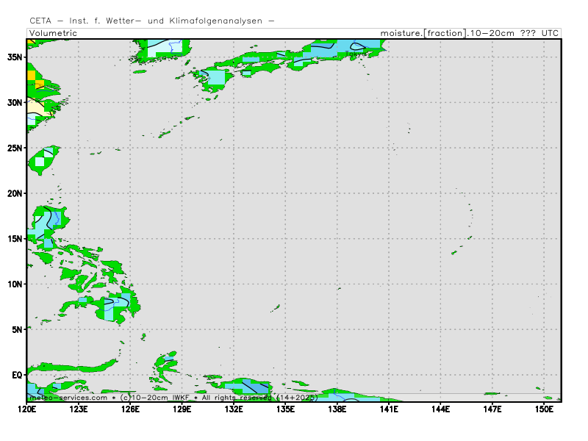Click the 138E longitude label

337,409
